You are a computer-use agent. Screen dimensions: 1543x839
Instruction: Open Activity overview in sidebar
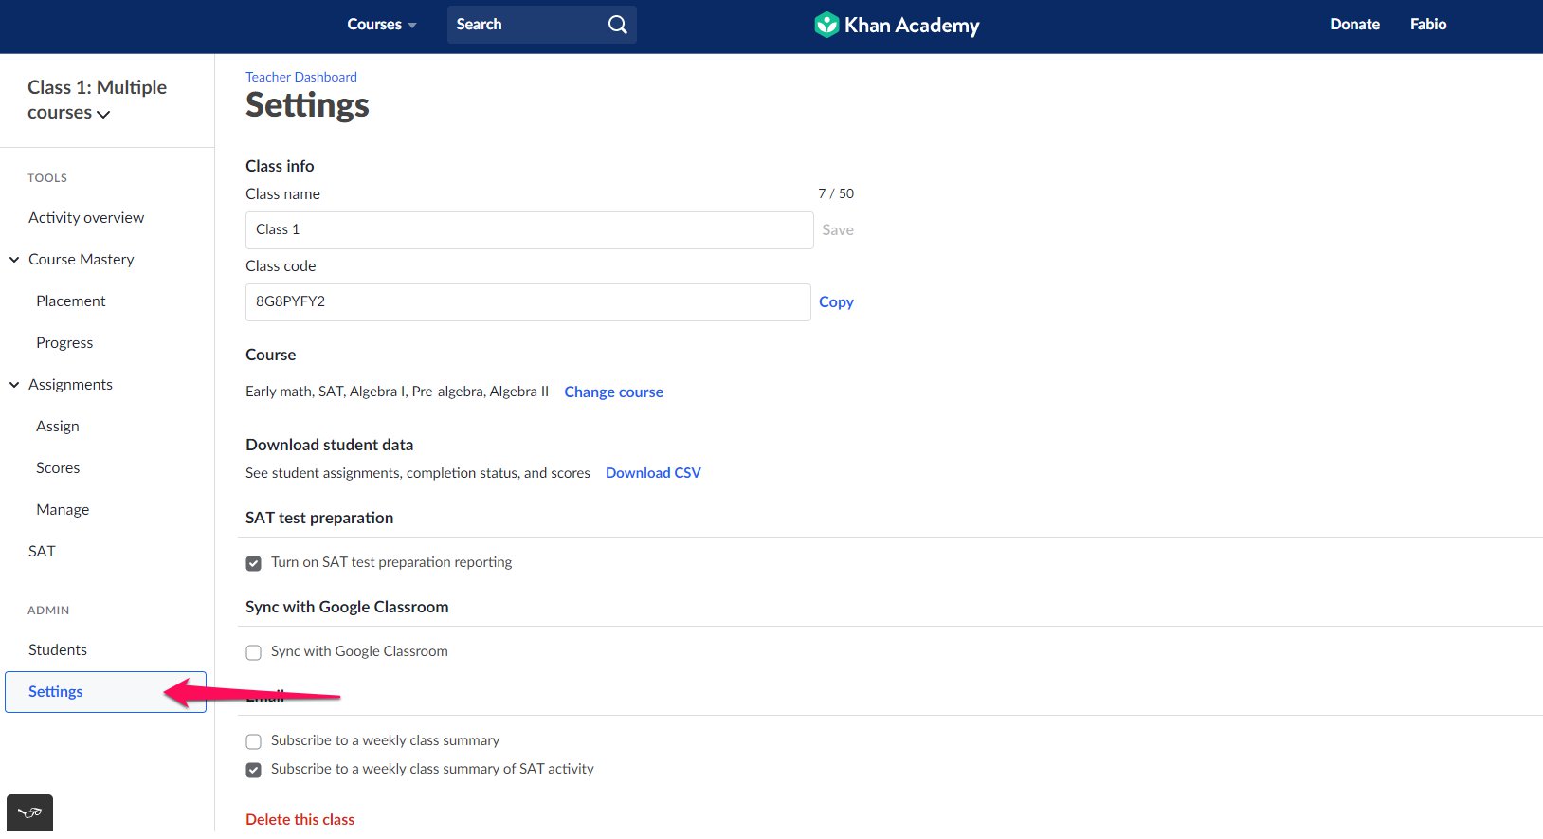point(86,217)
